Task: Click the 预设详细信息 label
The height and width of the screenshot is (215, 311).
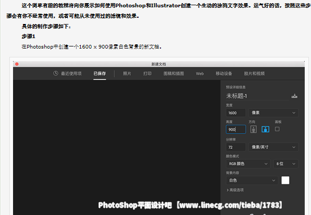Action: [x=235, y=87]
